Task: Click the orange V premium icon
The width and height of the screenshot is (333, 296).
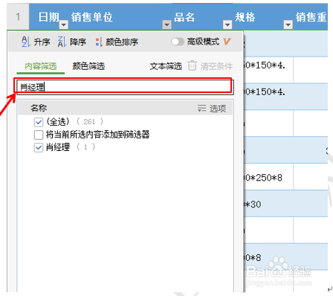Action: pos(227,42)
